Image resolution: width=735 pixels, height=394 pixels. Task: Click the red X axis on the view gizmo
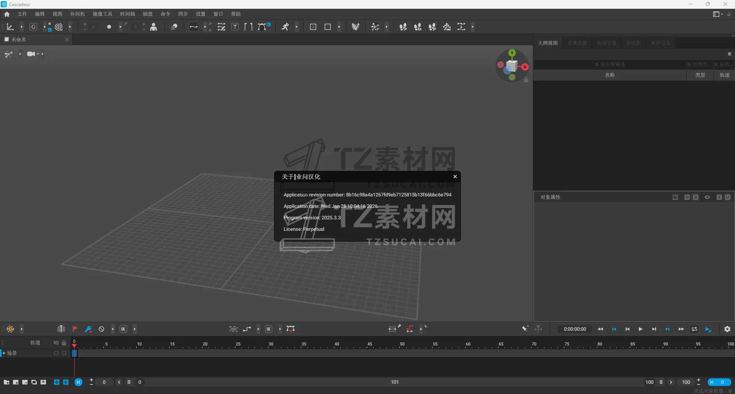525,67
